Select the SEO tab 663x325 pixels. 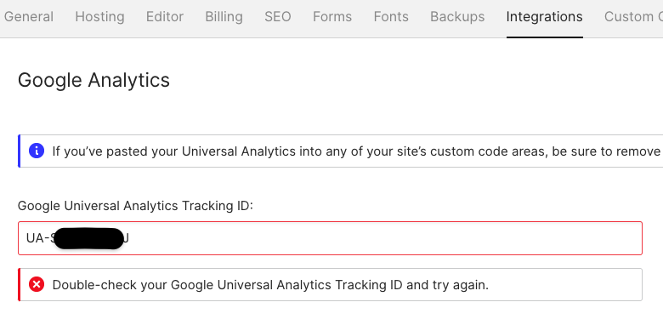(x=278, y=17)
